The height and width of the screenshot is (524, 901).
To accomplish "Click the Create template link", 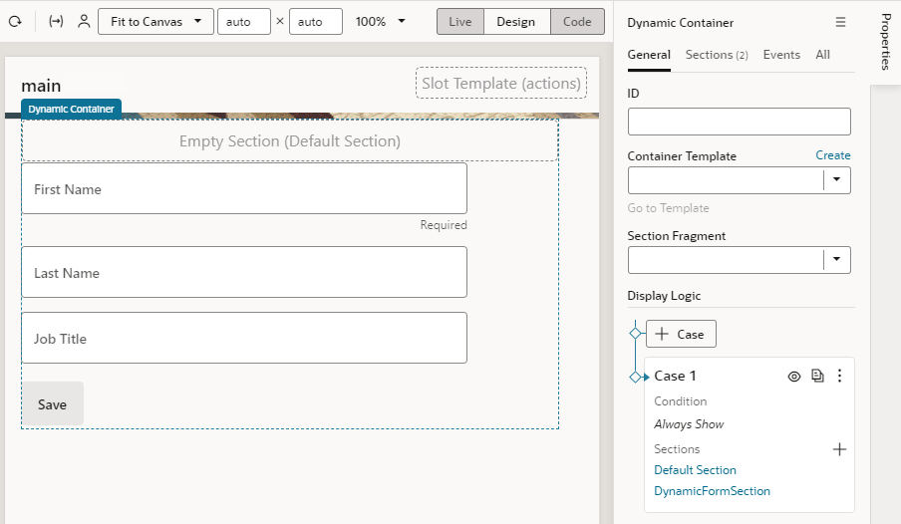I will (832, 155).
